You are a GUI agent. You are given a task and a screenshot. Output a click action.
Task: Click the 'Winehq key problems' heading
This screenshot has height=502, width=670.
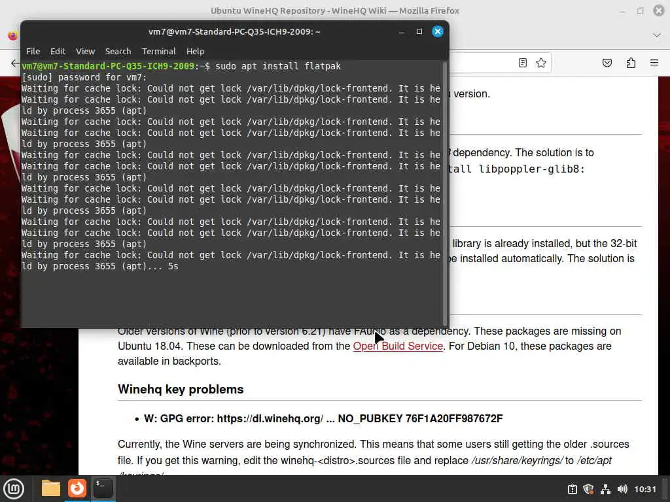tap(181, 390)
